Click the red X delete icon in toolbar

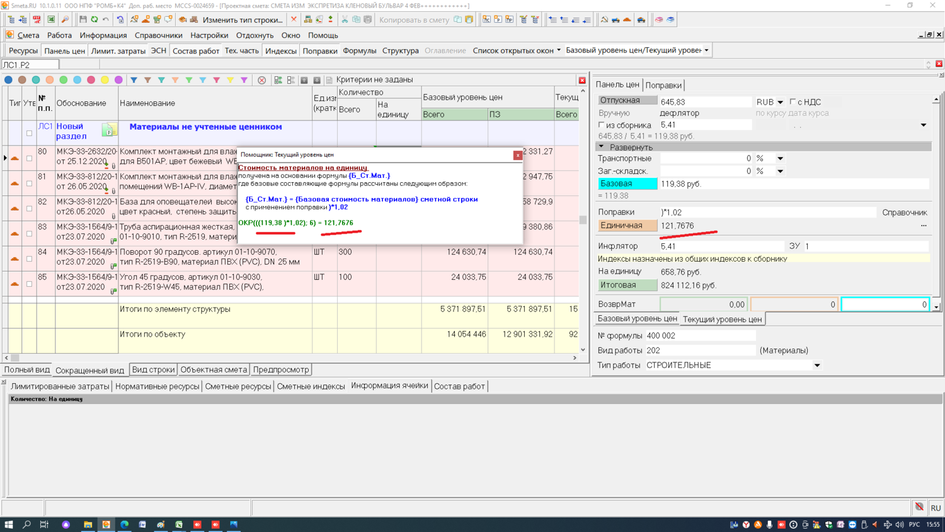[294, 20]
